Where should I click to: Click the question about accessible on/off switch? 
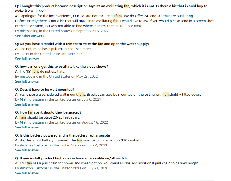click(x=71, y=158)
